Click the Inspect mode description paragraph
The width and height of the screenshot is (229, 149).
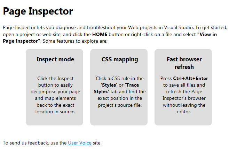(x=55, y=95)
